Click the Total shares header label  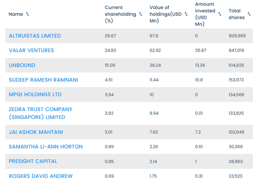click(236, 14)
